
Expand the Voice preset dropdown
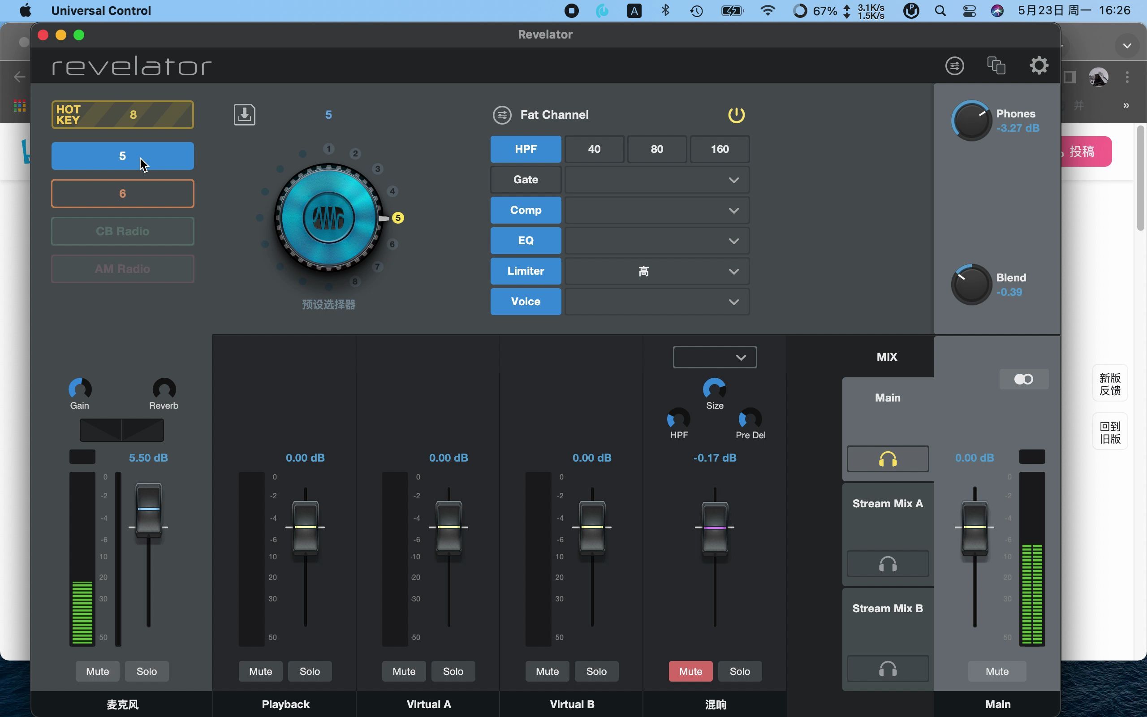[x=657, y=302]
